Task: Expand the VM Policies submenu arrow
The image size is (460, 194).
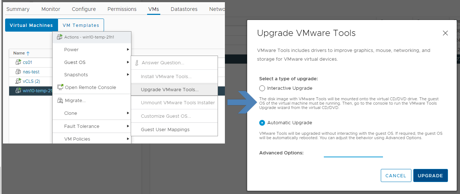Action: 128,139
